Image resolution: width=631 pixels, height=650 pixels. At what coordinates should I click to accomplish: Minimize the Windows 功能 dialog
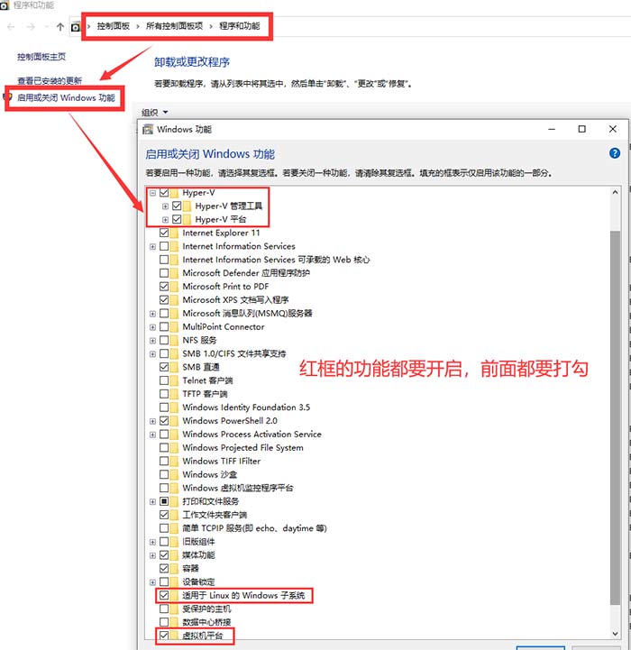pyautogui.click(x=552, y=129)
